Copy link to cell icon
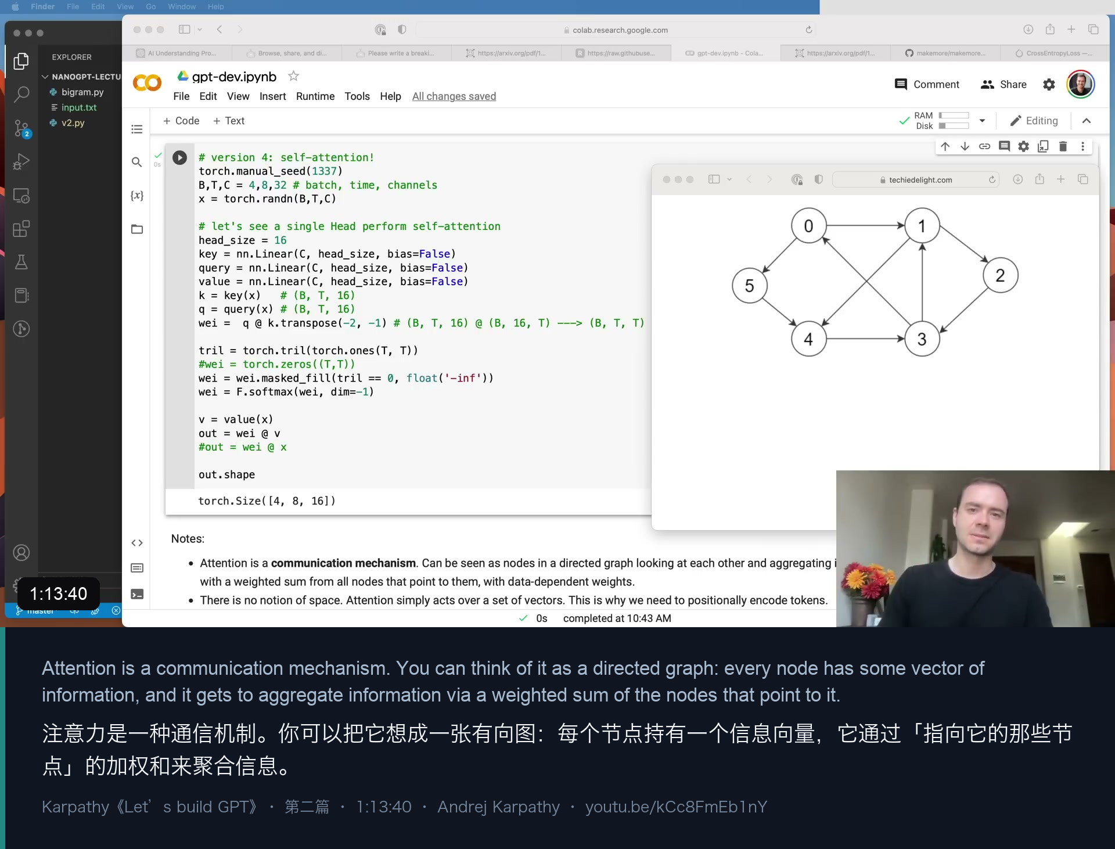This screenshot has height=849, width=1115. [984, 146]
